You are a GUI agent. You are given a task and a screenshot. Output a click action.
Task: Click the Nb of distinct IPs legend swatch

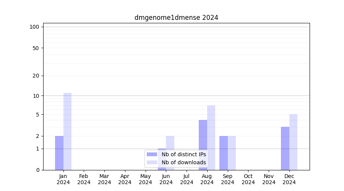pos(152,154)
